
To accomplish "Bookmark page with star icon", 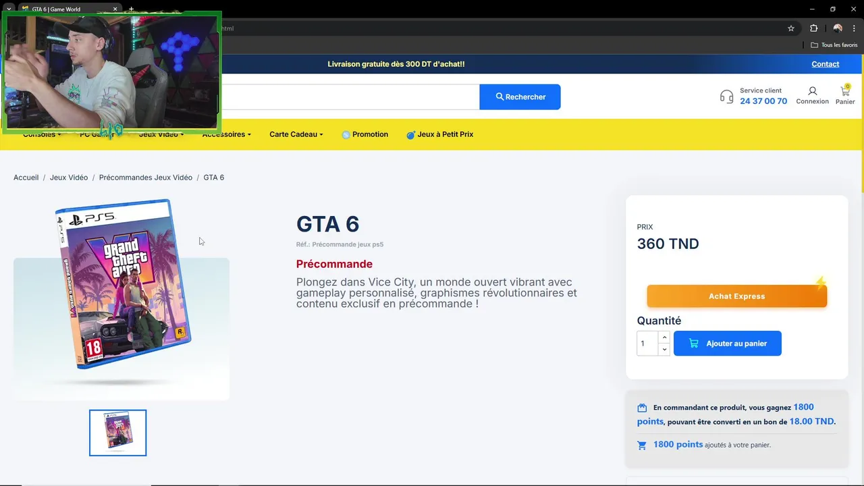I will (791, 28).
